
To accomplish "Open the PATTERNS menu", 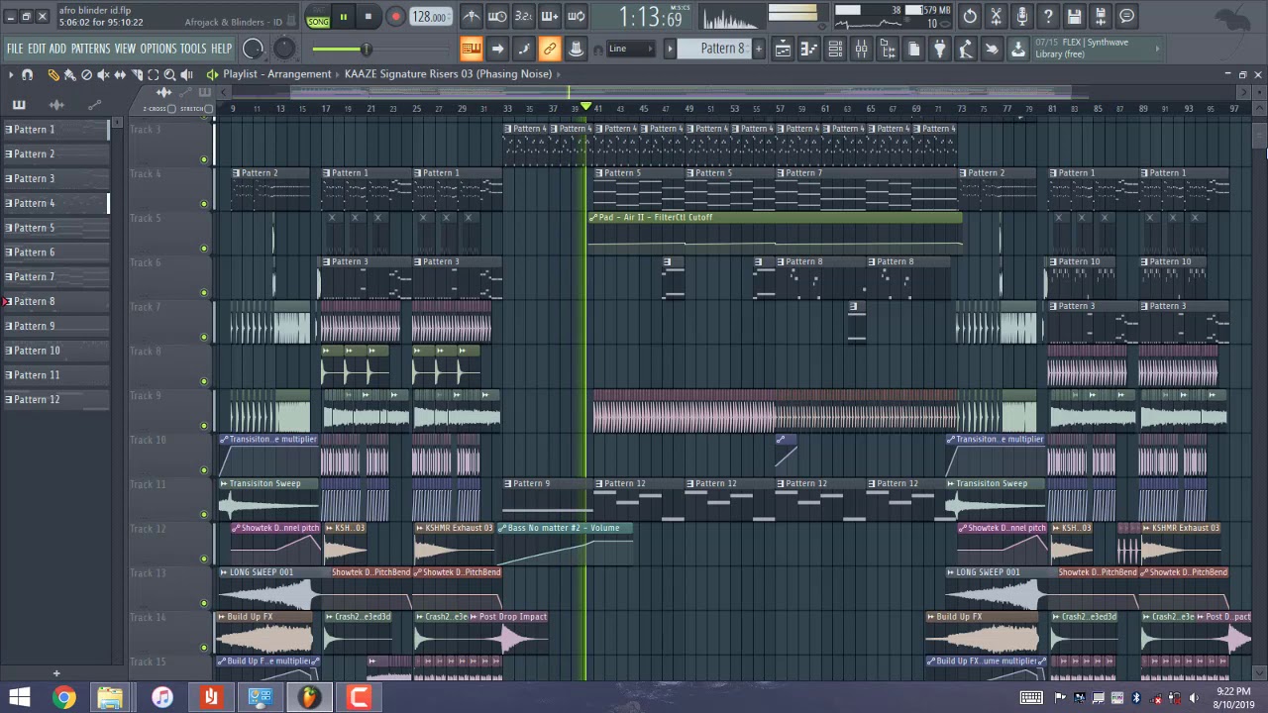I will [x=90, y=49].
